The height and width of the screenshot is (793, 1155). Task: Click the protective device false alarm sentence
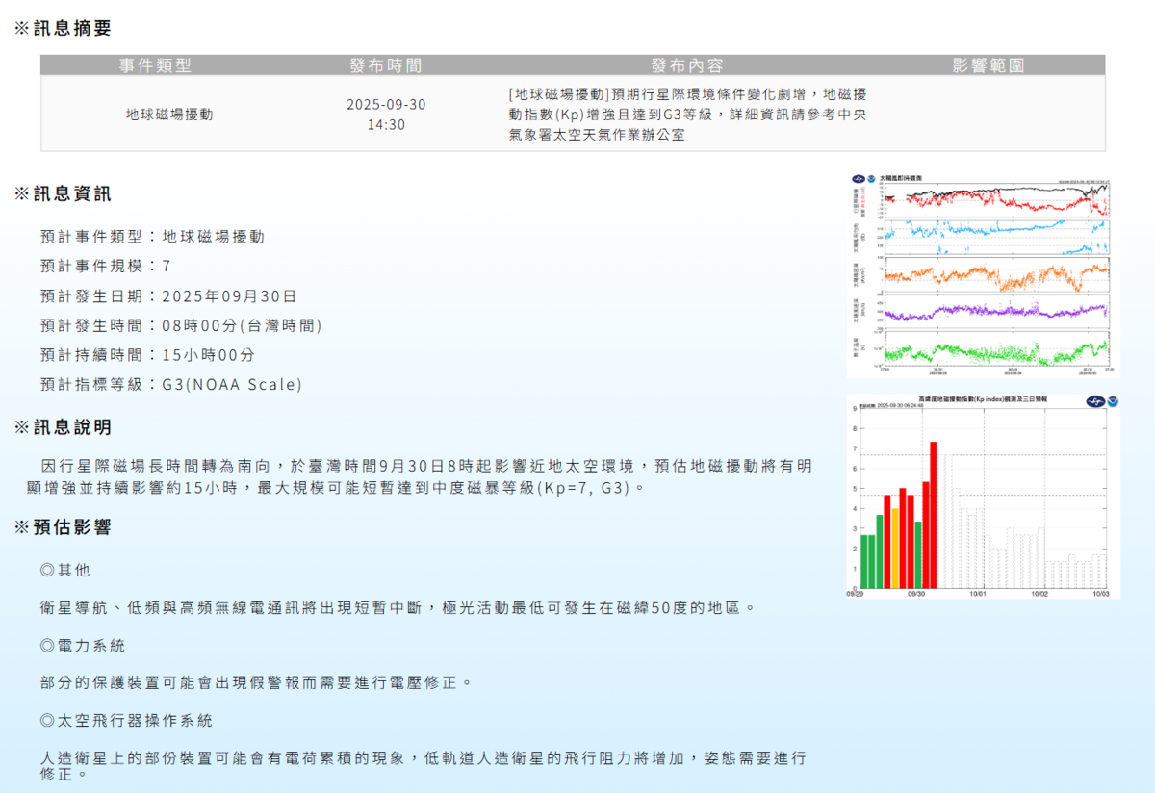pos(257,682)
